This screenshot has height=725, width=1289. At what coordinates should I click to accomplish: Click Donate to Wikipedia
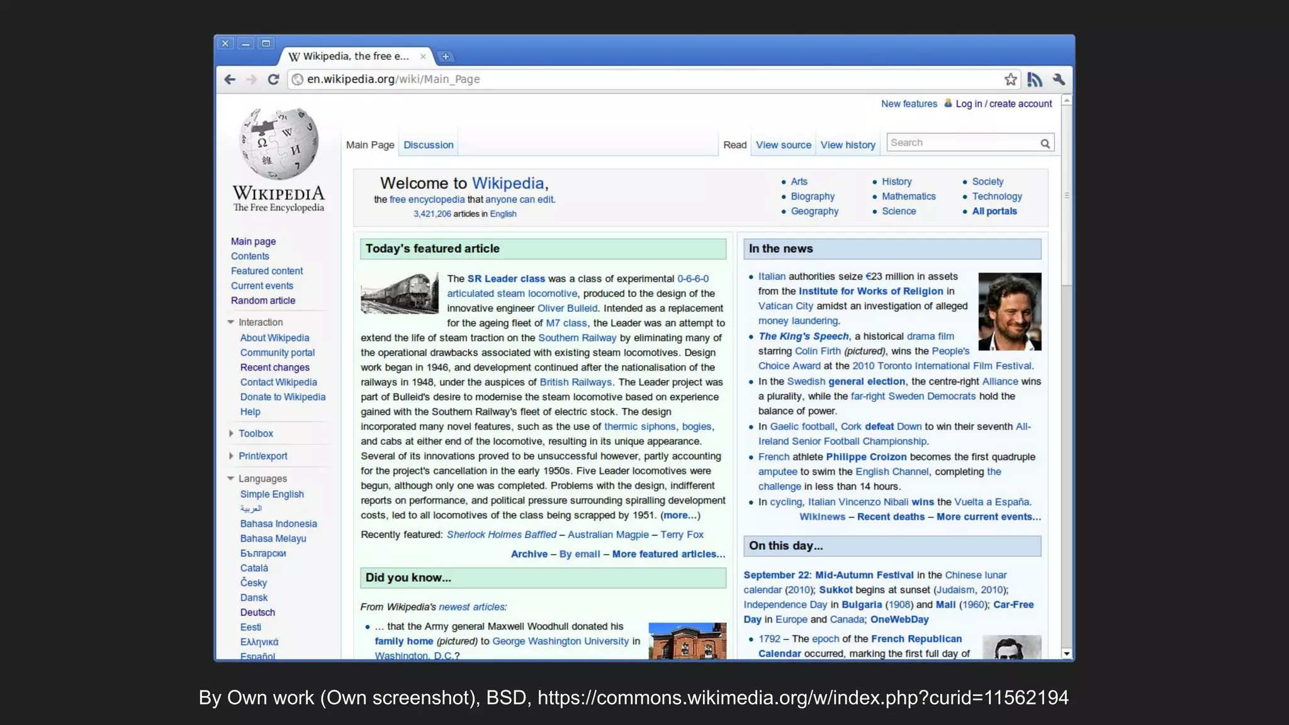283,397
